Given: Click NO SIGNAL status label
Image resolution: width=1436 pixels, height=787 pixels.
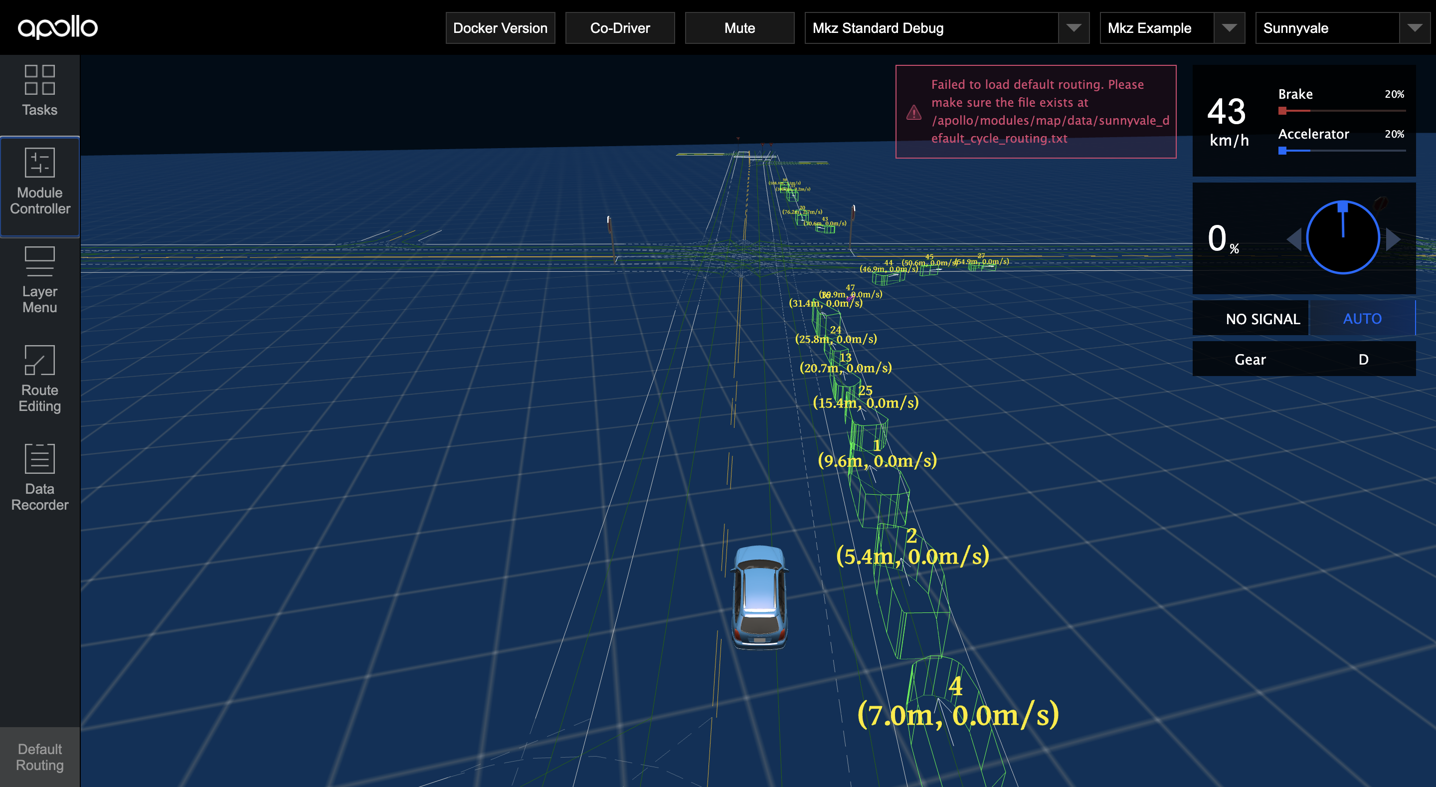Looking at the screenshot, I should (x=1262, y=319).
